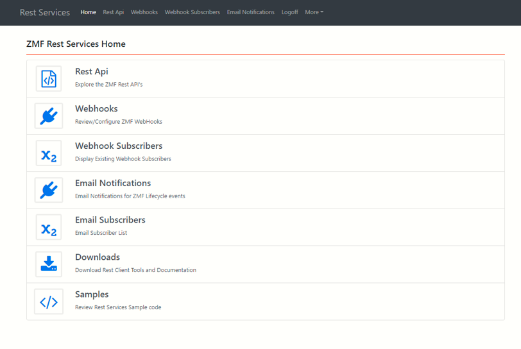Click the Rest Api document code icon

(49, 79)
